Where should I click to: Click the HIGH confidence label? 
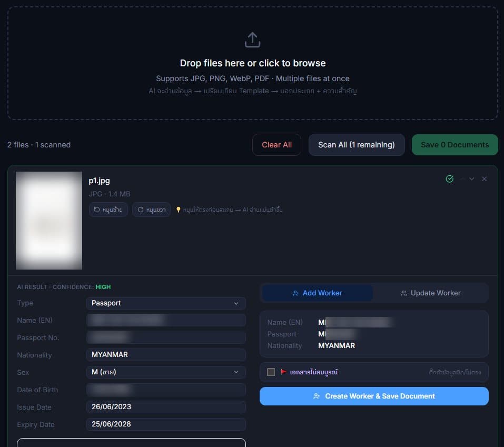[103, 287]
